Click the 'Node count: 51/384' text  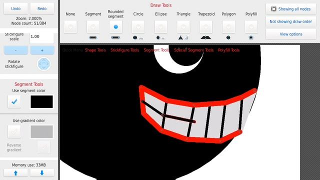tap(29, 23)
